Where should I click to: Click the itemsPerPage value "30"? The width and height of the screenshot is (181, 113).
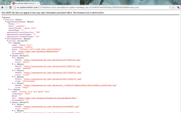point(37,37)
